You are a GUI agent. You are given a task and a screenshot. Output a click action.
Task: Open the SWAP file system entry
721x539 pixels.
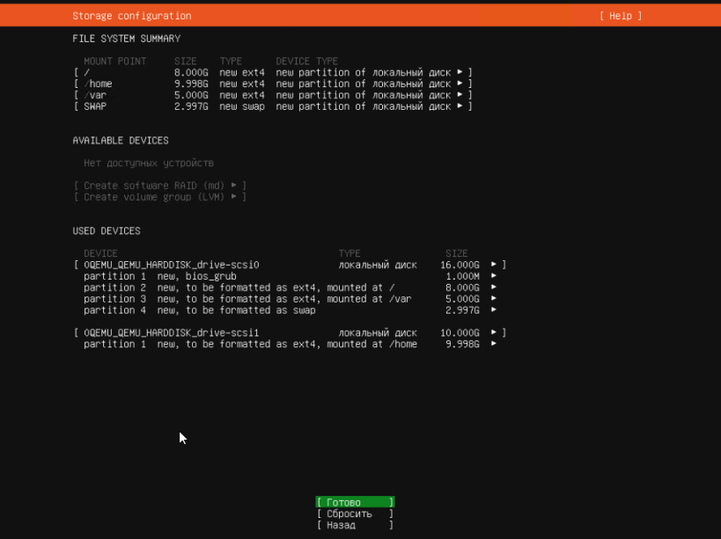click(273, 106)
